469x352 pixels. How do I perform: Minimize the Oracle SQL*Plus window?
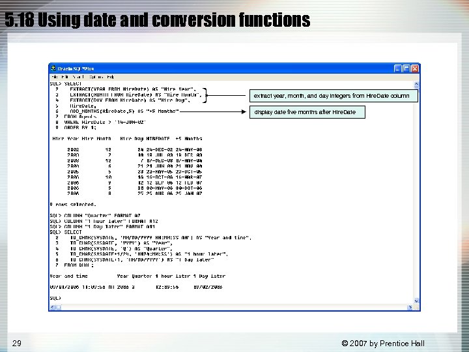[x=397, y=69]
